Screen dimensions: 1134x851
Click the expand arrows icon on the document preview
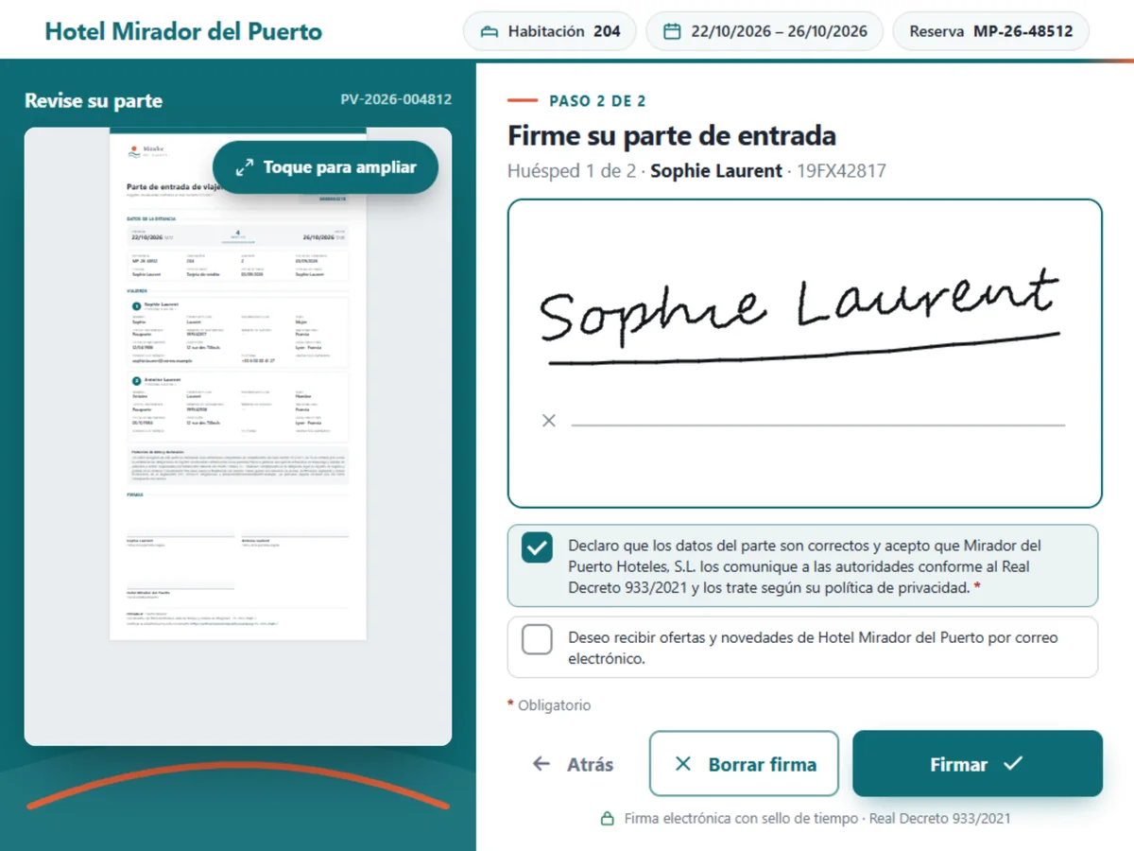(x=244, y=167)
